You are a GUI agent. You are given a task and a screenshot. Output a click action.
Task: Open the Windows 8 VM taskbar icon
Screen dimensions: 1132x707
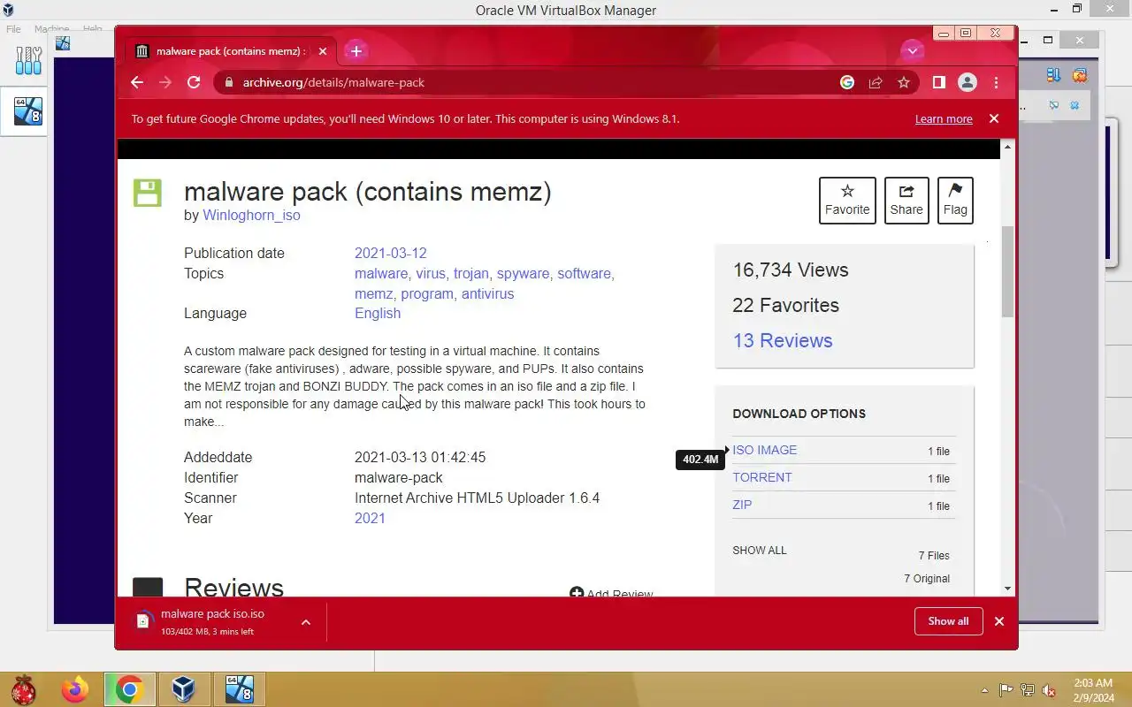pos(239,689)
